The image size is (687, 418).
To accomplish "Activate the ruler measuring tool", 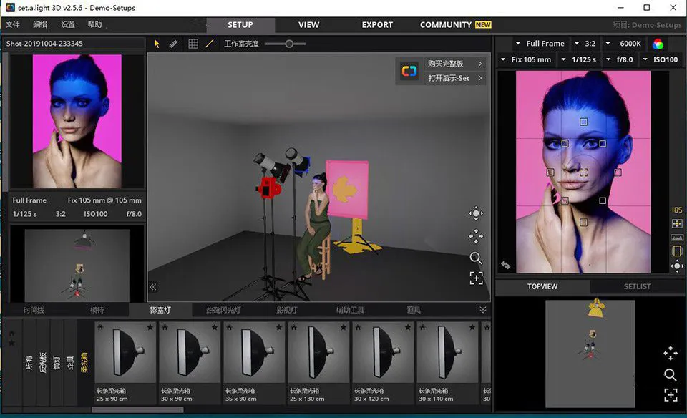I will 173,44.
